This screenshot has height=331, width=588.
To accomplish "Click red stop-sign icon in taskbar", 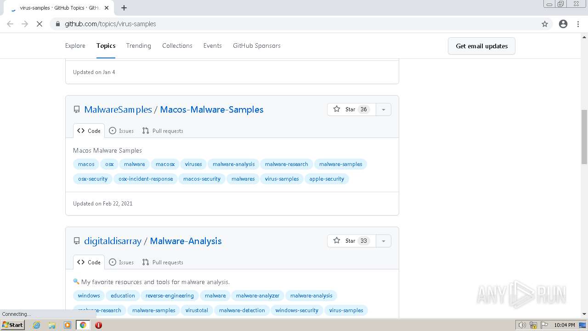I will (98, 325).
